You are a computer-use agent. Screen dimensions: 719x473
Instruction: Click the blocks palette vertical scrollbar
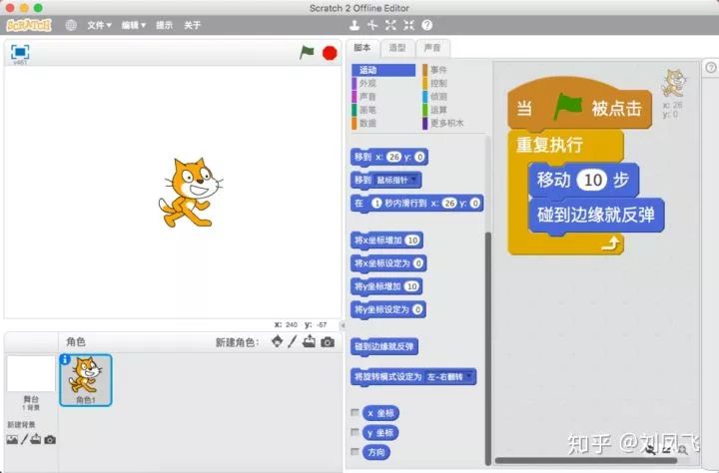[488, 347]
